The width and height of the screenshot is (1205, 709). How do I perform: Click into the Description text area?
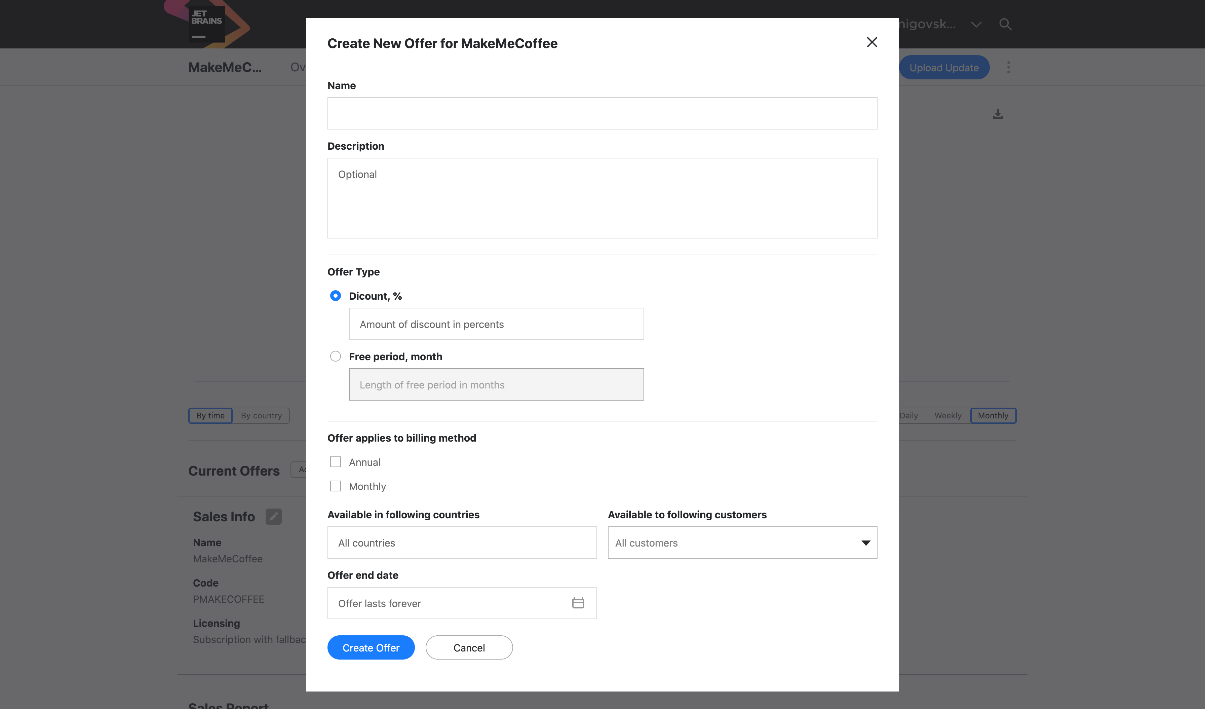(x=602, y=198)
